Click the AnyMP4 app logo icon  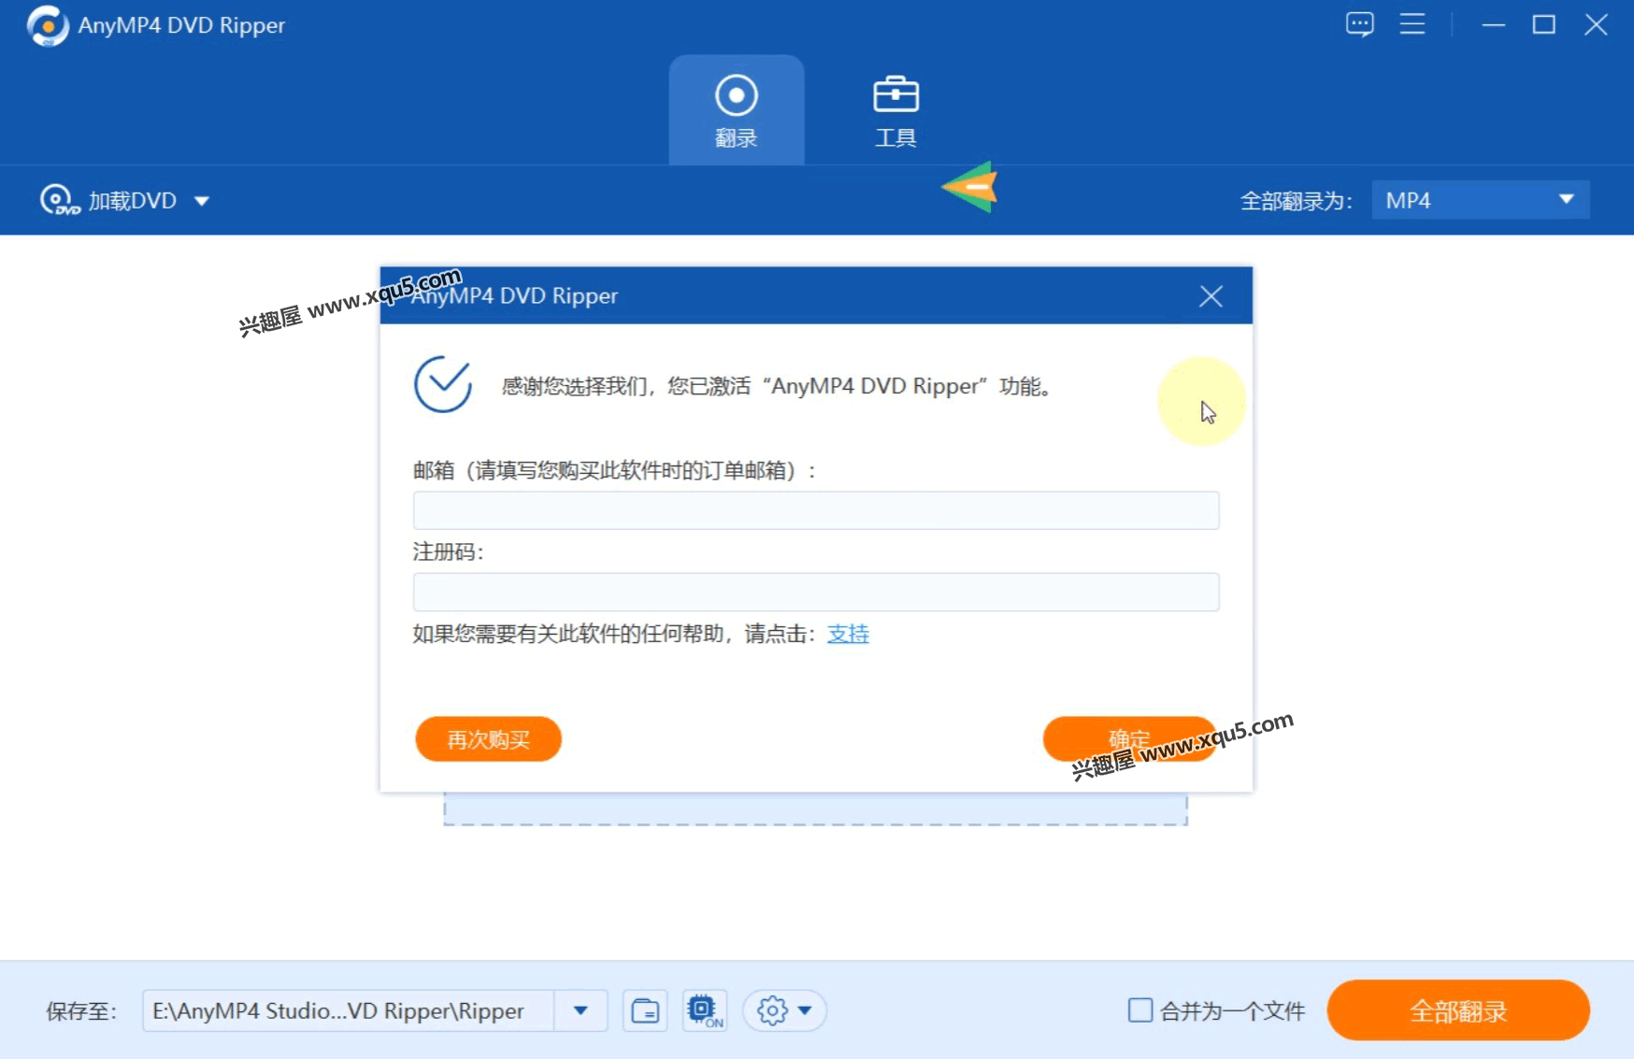pos(48,25)
